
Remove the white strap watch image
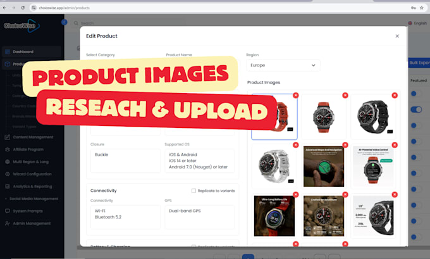(x=296, y=145)
